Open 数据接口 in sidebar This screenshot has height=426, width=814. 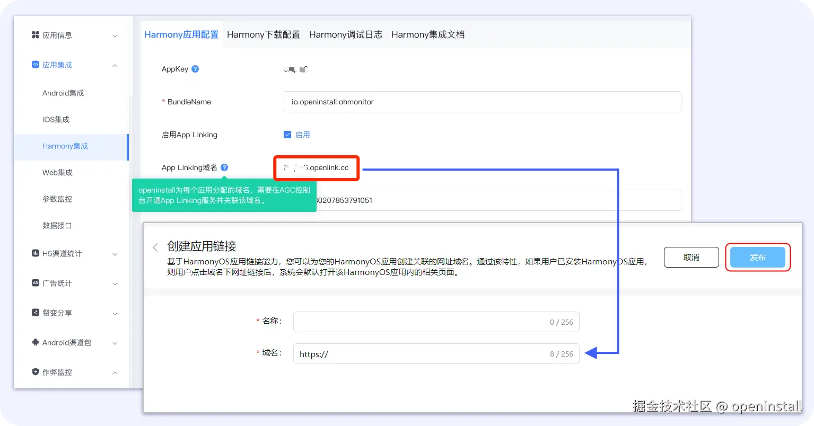(x=57, y=225)
